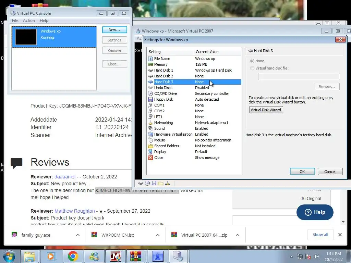Select the Memory chip icon setting row

pos(194,64)
